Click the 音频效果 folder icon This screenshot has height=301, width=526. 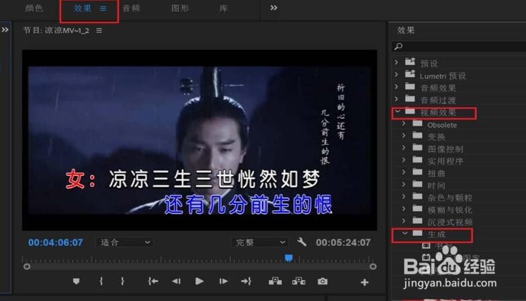click(410, 86)
